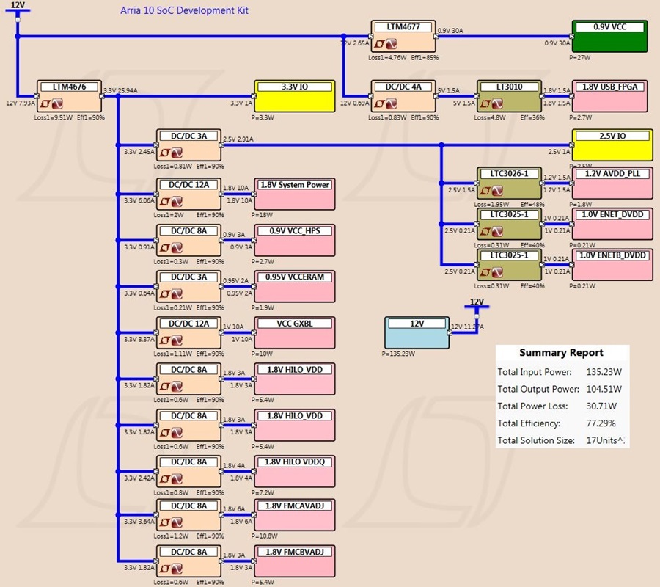Select the 1.8V HILO VDDQ load block

click(295, 471)
